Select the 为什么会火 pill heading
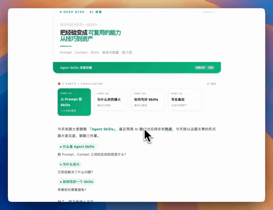The width and height of the screenshot is (273, 210). pos(70,164)
